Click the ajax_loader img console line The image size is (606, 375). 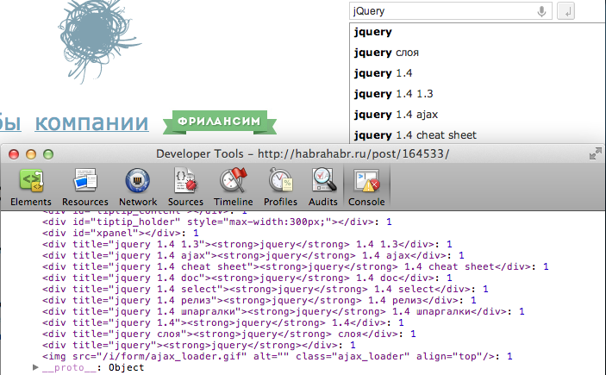coord(277,356)
